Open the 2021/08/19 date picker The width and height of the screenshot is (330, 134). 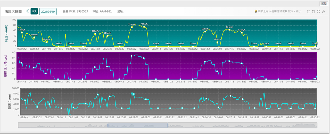[x=48, y=12]
